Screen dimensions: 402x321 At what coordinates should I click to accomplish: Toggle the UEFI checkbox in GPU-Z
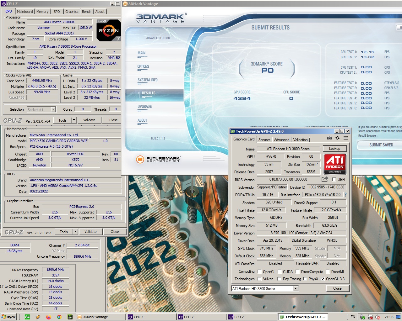[334, 180]
